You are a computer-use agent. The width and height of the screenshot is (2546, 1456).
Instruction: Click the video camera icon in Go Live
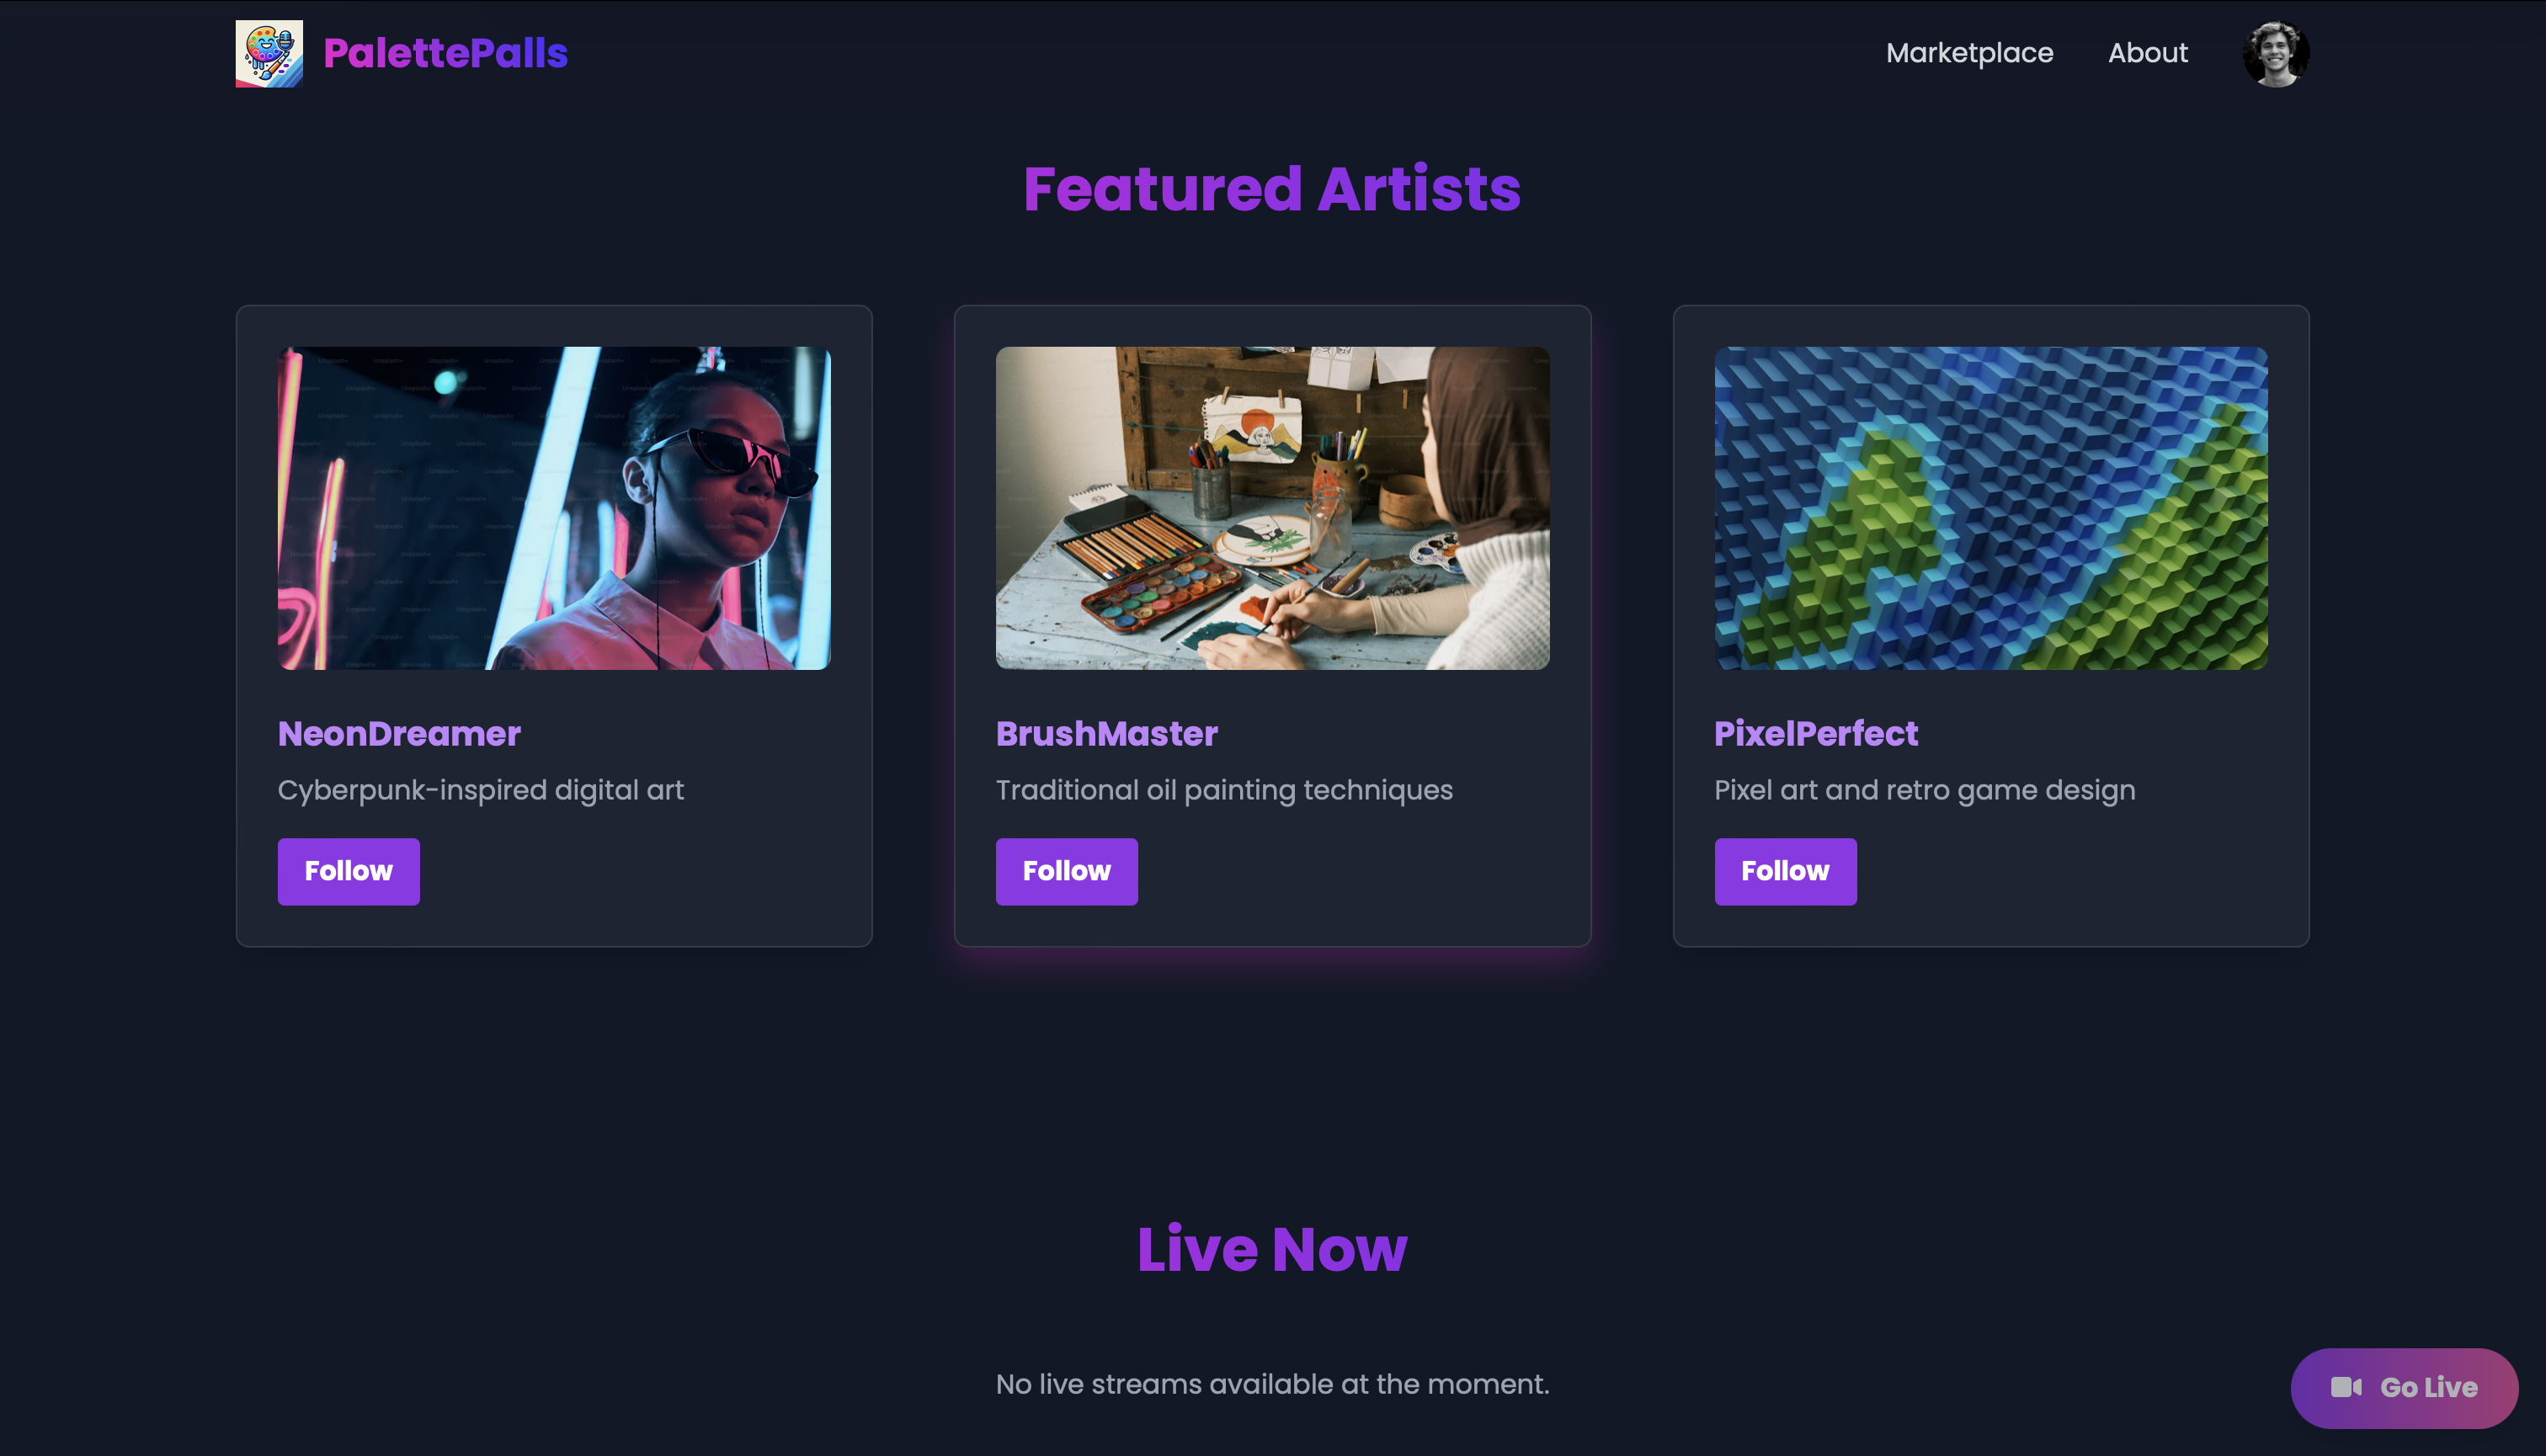tap(2346, 1387)
